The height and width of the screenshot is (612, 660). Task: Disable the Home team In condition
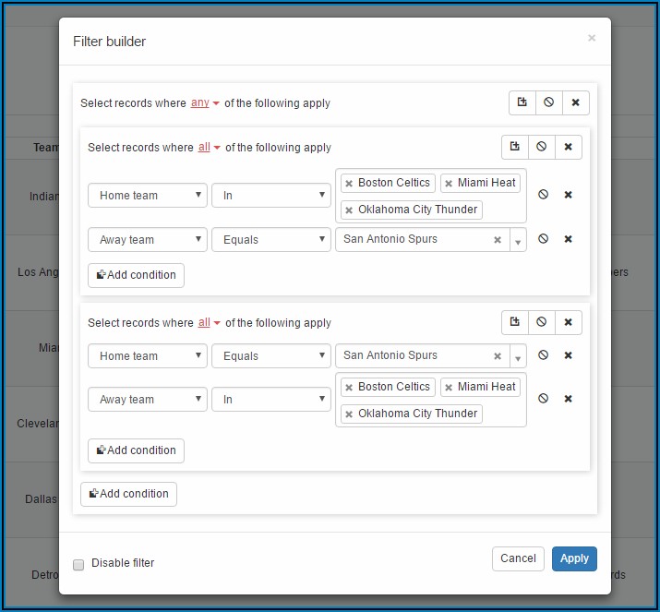544,195
